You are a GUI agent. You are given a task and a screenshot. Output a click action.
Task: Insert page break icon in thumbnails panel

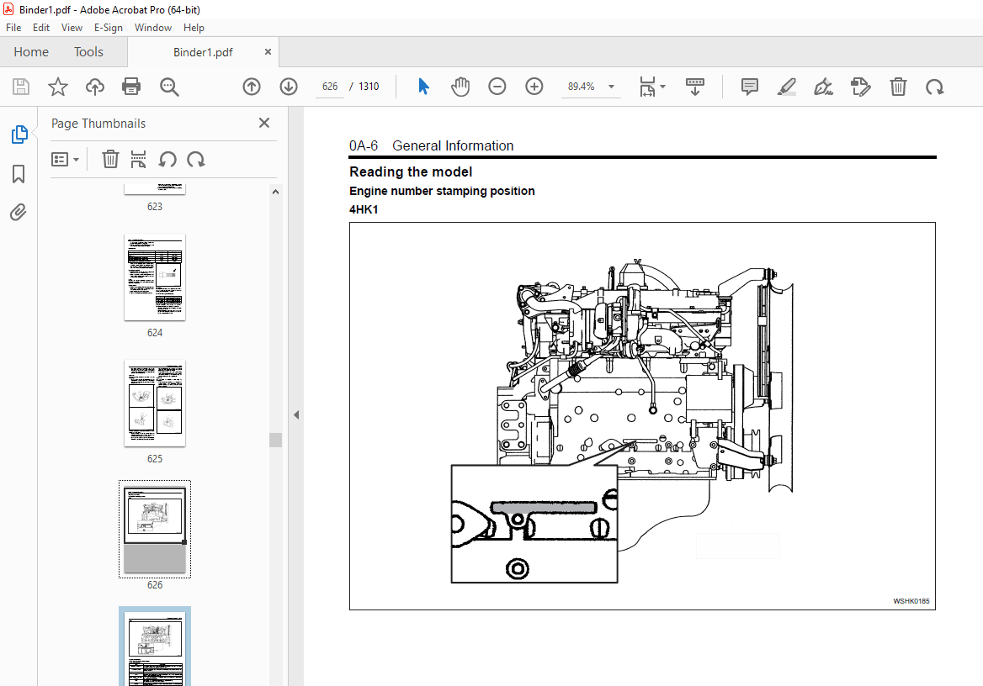138,159
